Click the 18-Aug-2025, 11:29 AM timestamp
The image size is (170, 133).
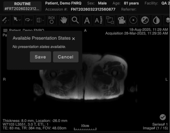coord(149,29)
